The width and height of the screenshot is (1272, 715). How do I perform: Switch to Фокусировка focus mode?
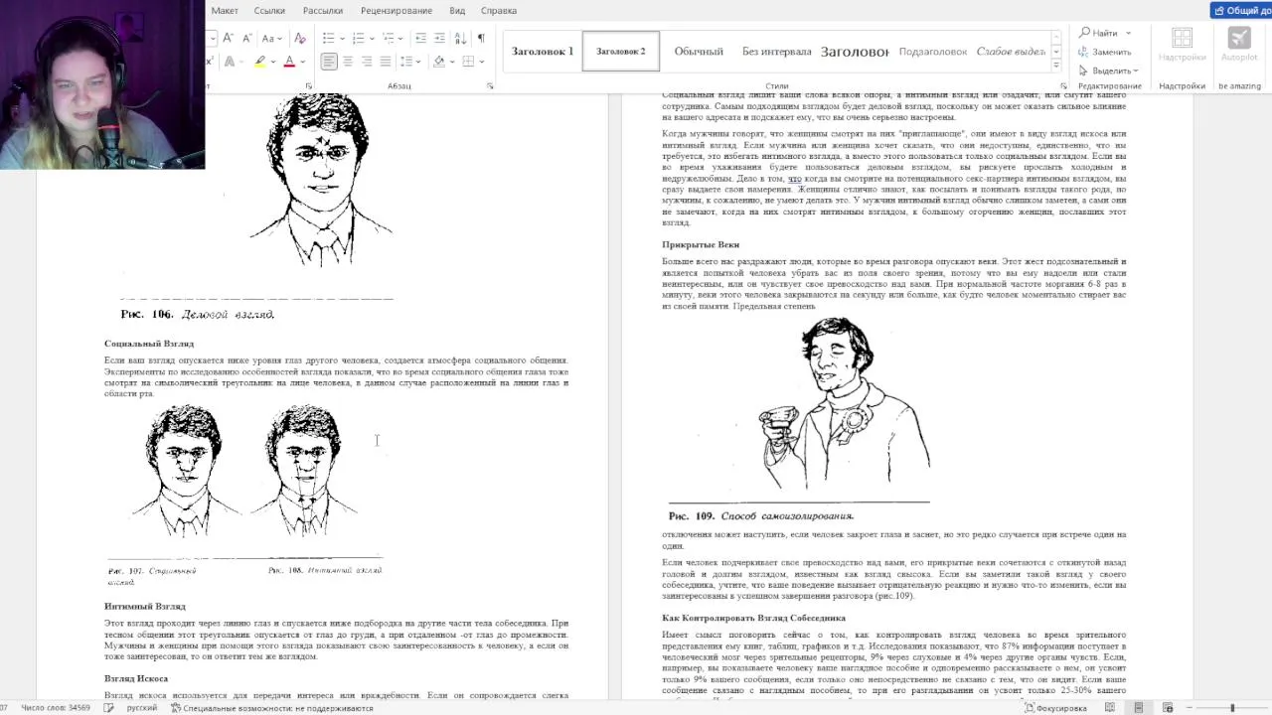(1055, 708)
